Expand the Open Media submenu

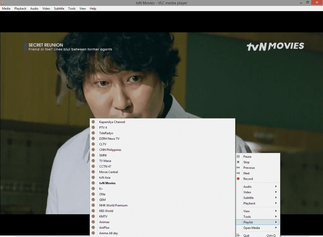pyautogui.click(x=258, y=228)
